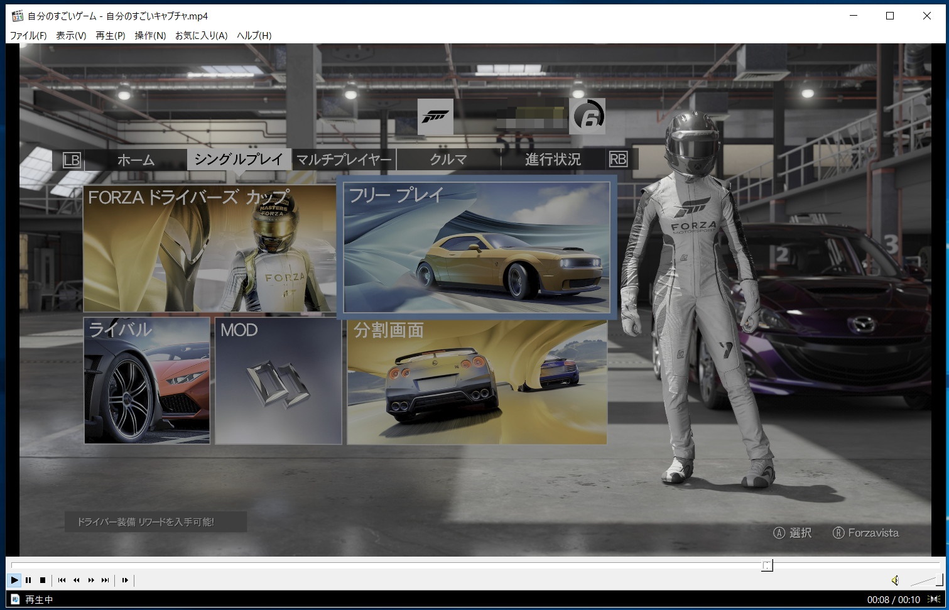Viewport: 949px width, 610px height.
Task: Click the R Forzavista prompt
Action: (x=865, y=533)
